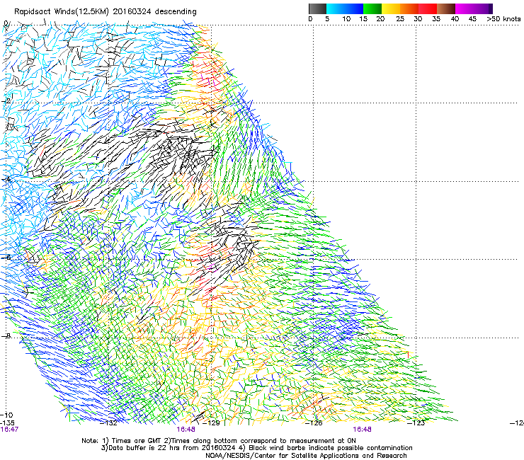This screenshot has height=460, width=524.
Task: Click the '-10' latitude axis label
Action: (x=6, y=415)
